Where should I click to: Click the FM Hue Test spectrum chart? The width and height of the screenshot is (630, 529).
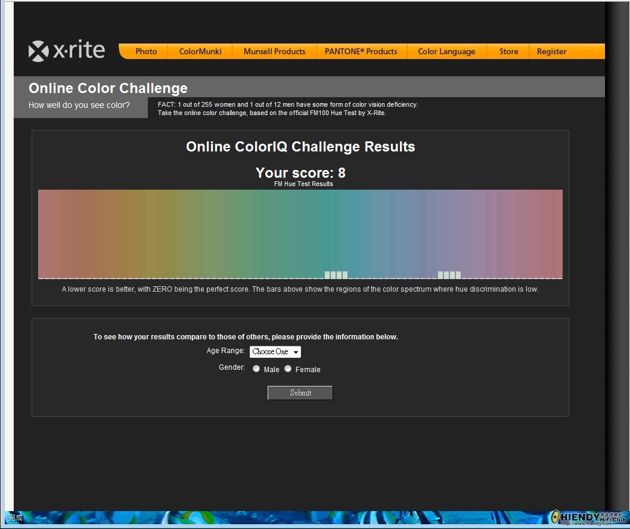(300, 234)
